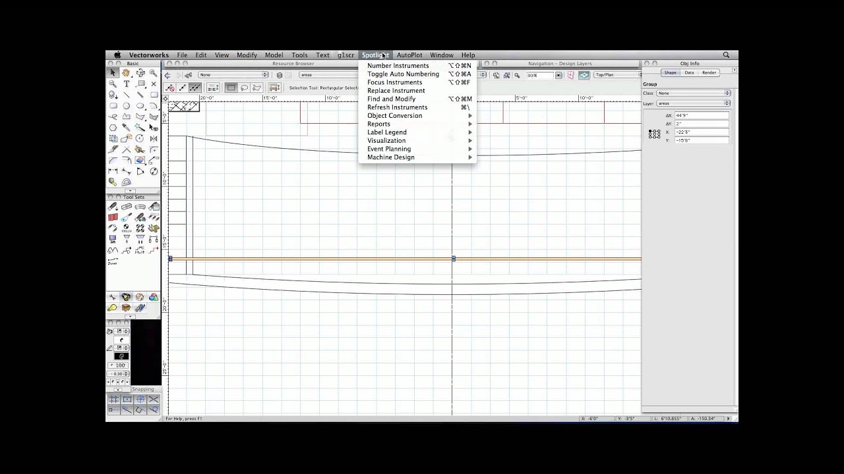Select the arrow Selection tool in Basic palette
Screen dimensions: 844x474
(113, 72)
